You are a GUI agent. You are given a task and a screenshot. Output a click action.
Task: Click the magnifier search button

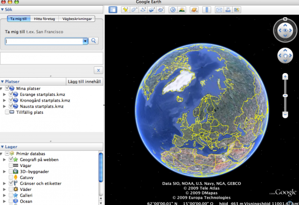click(x=94, y=41)
